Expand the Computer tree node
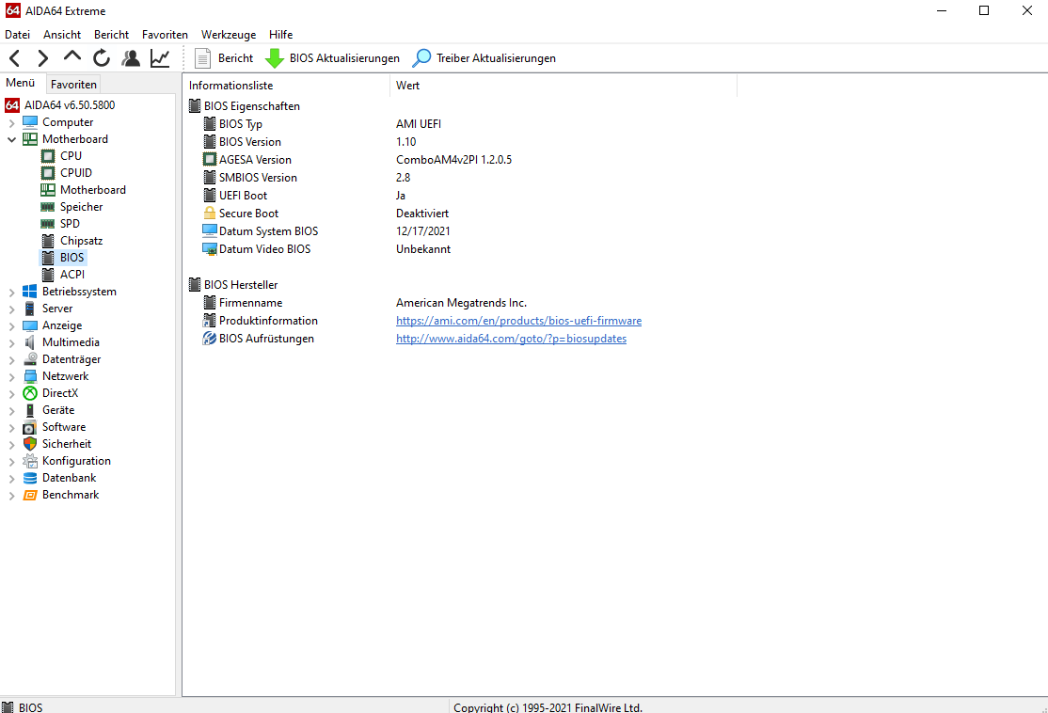Screen dimensions: 1048x713 coord(12,123)
